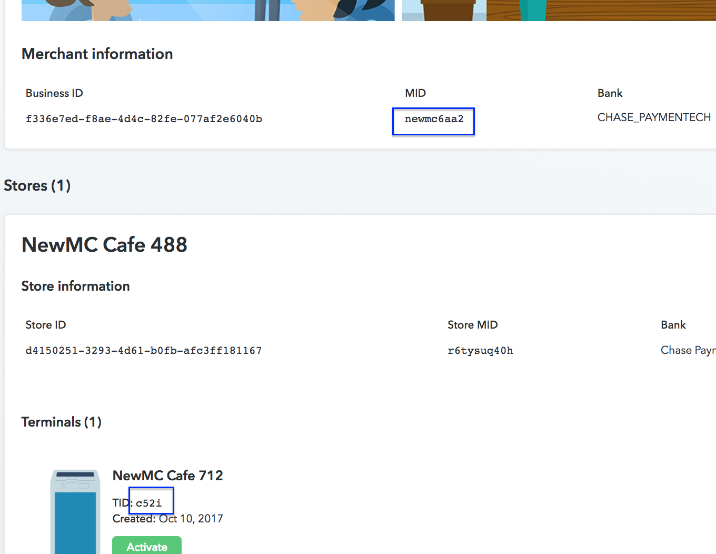
Task: Select the TID value c52i
Action: click(x=149, y=503)
